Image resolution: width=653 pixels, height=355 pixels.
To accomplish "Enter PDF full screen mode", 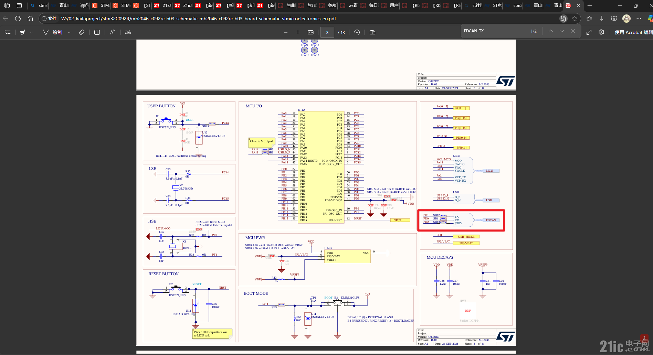I will pyautogui.click(x=589, y=32).
